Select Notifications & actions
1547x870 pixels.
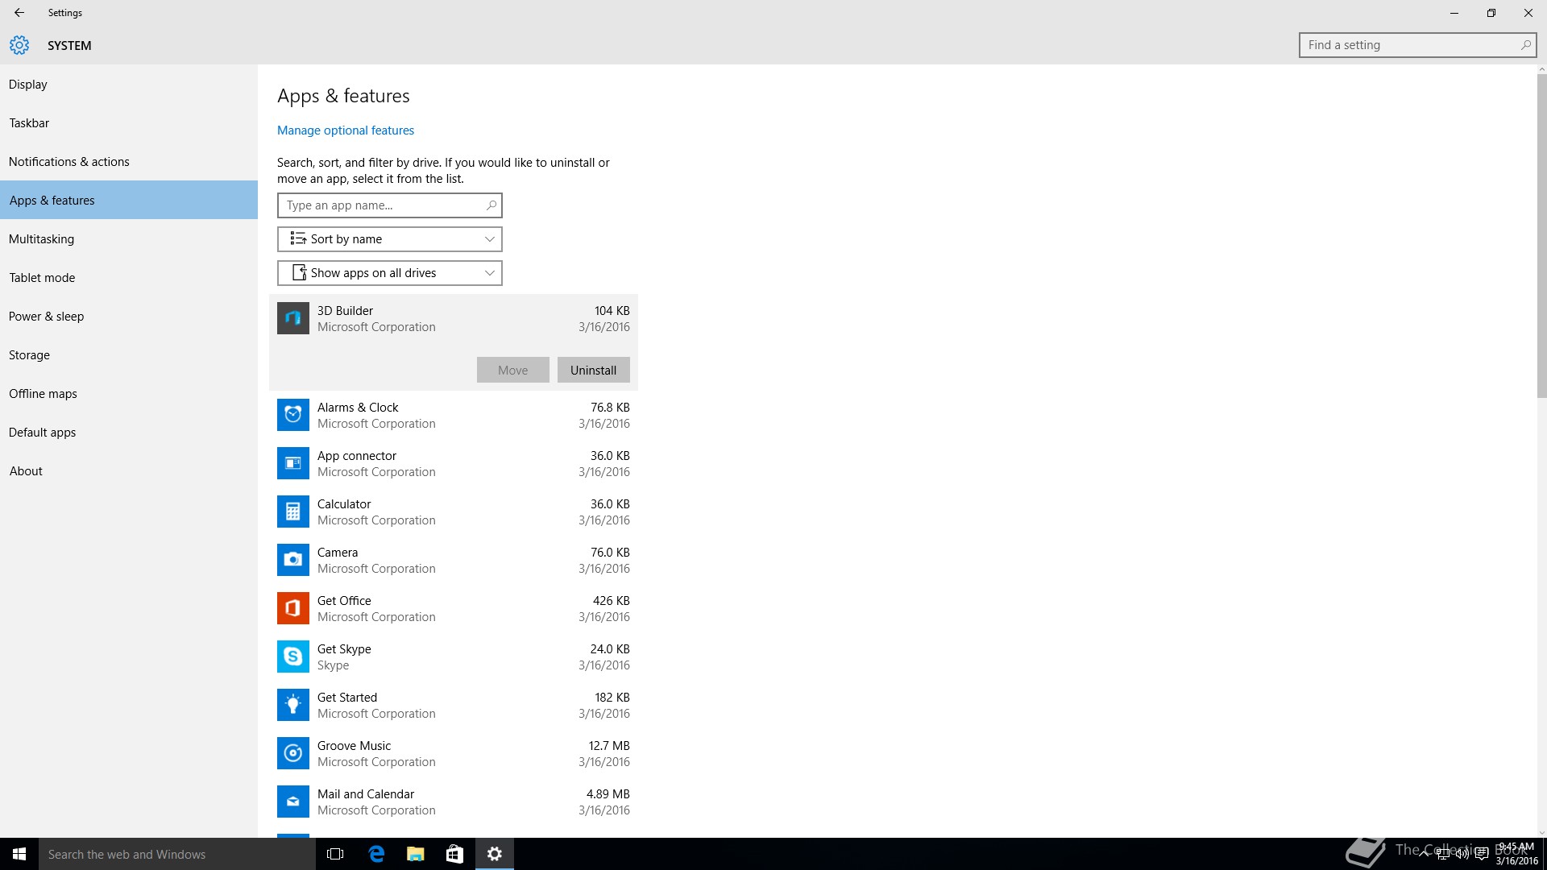(129, 162)
